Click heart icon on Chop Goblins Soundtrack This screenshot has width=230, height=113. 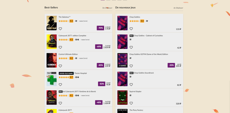click(x=131, y=85)
